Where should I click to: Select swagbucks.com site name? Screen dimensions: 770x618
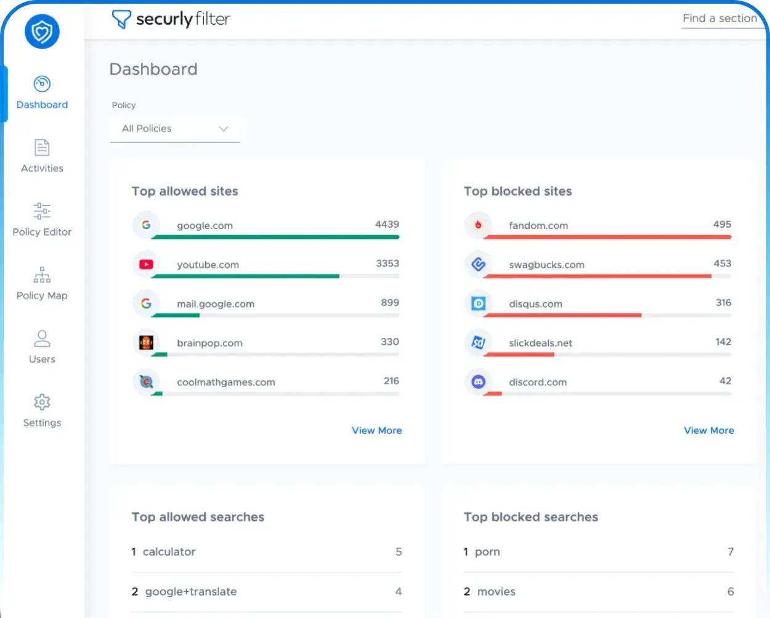coord(546,265)
